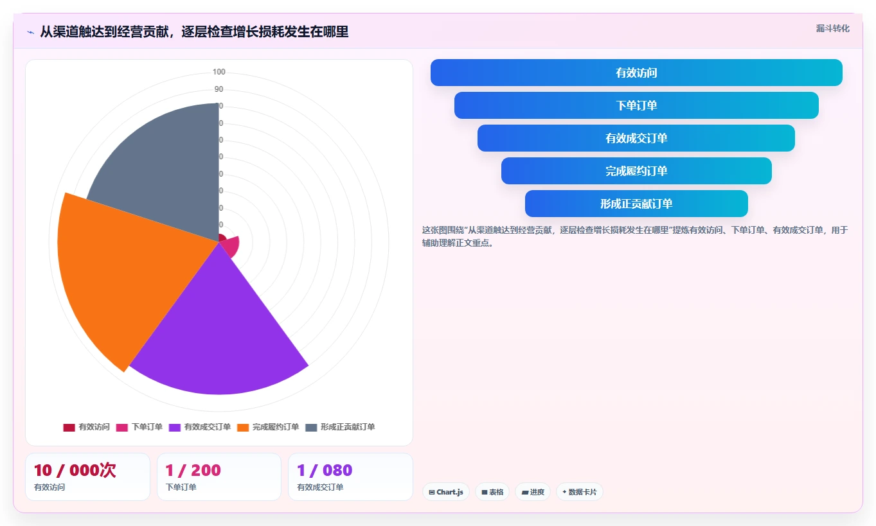Viewport: 876px width, 526px height.
Task: Click the description paragraph under the funnel
Action: coord(635,236)
